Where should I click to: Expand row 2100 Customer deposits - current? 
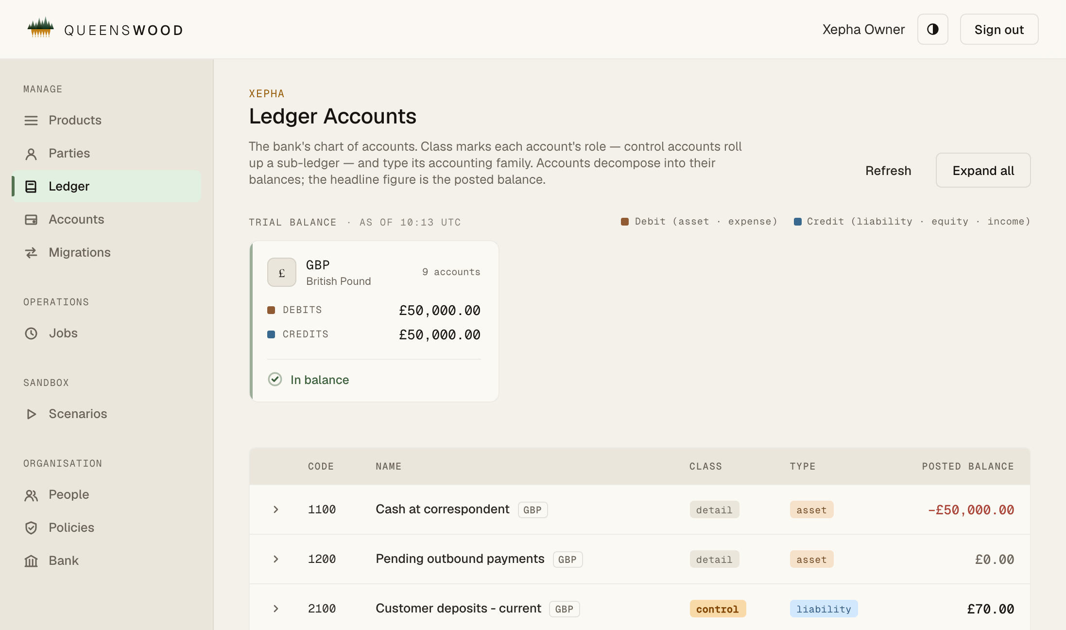point(275,609)
